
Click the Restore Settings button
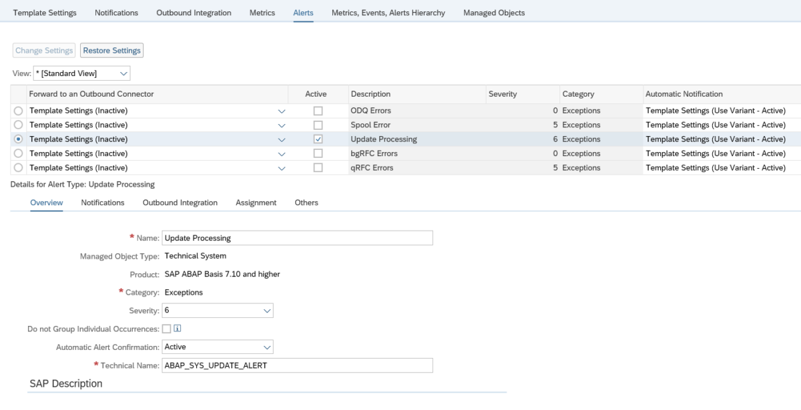[x=111, y=50]
